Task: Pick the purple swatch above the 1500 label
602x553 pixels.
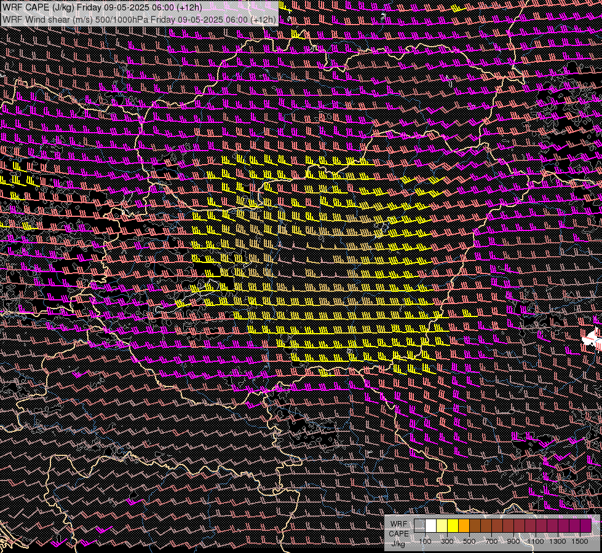Action: (586, 526)
